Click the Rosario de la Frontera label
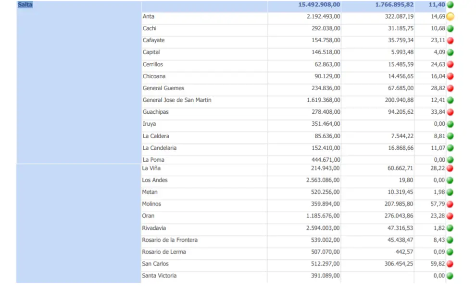This screenshot has height=286, width=476. pyautogui.click(x=170, y=239)
